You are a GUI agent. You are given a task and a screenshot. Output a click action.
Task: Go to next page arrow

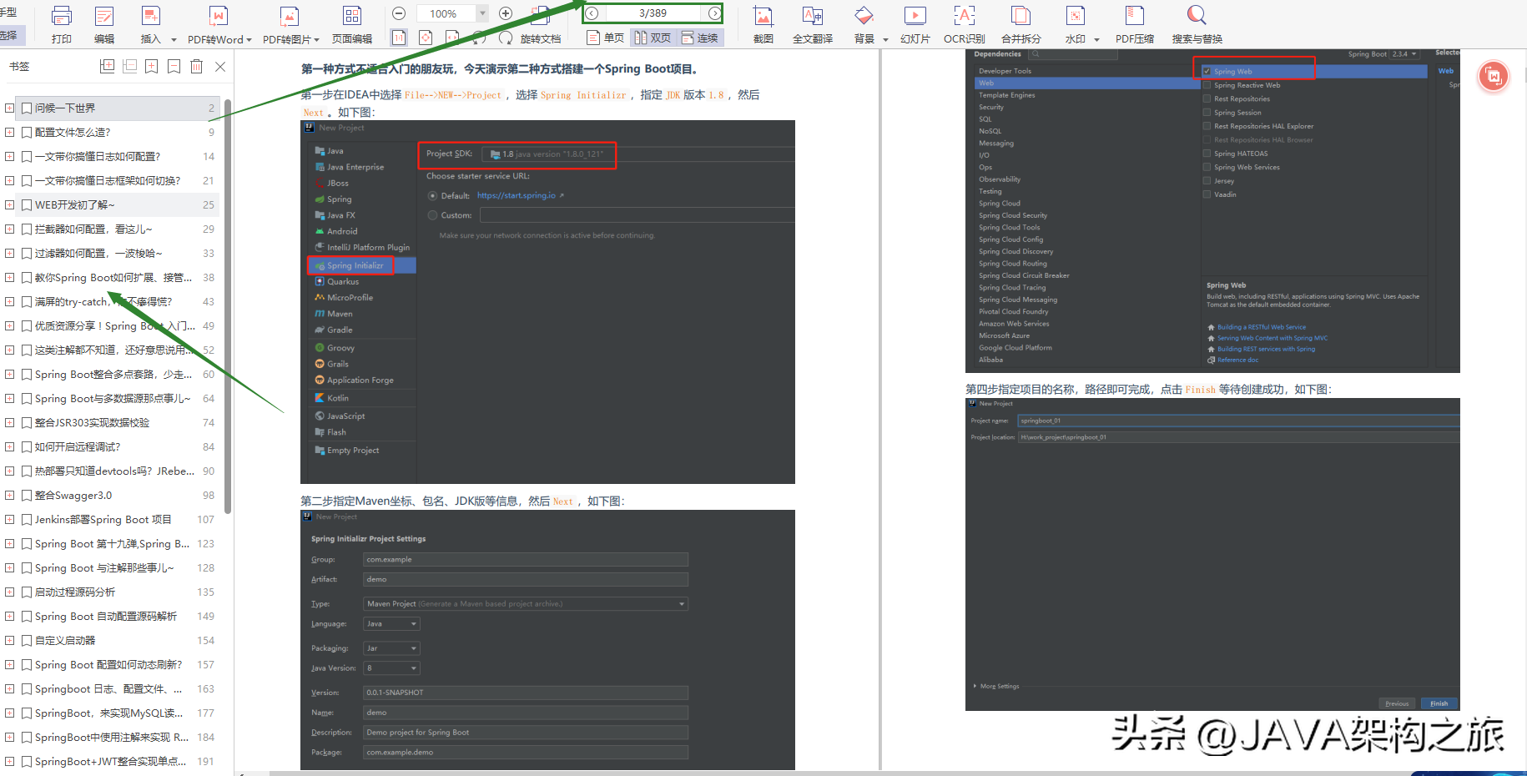(x=714, y=13)
